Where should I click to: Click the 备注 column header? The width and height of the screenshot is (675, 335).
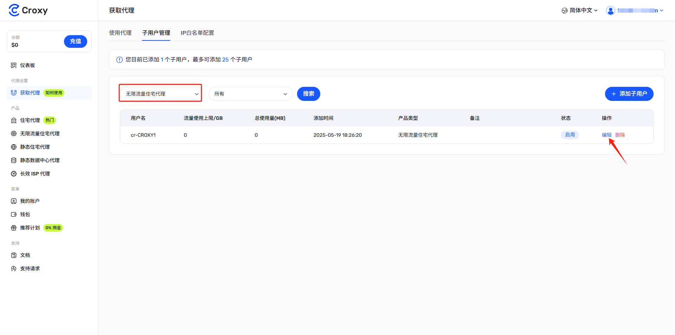(475, 118)
